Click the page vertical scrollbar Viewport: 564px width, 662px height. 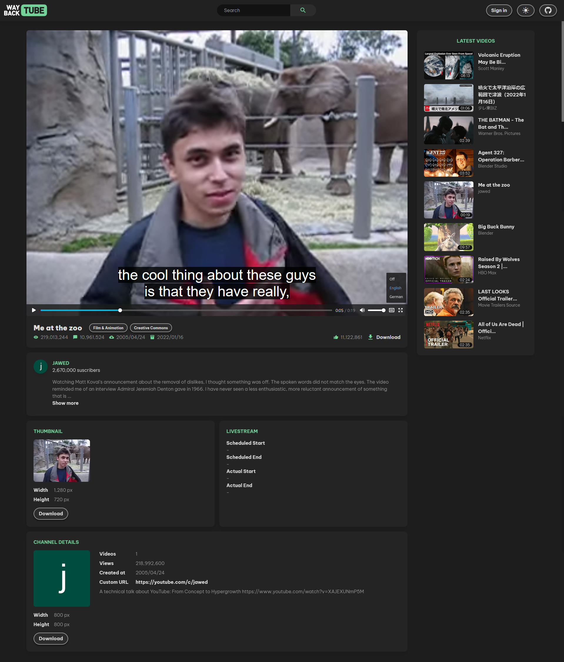pyautogui.click(x=563, y=71)
